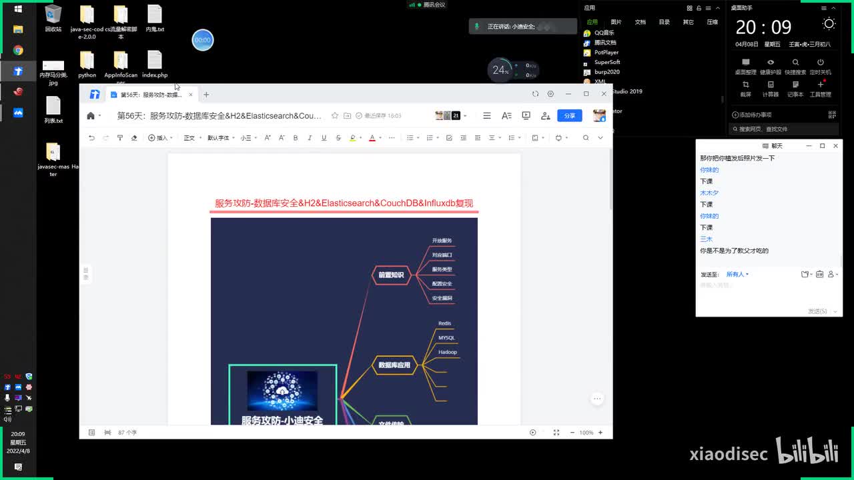Viewport: 854px width, 480px height.
Task: Start presentation mode icon
Action: 526,115
